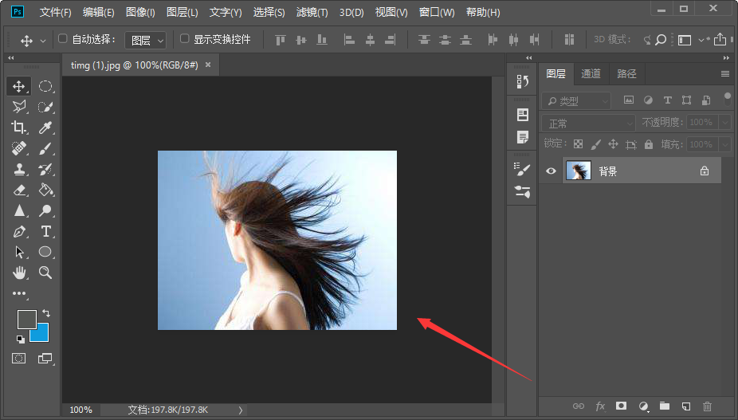Select the History Brush tool
The height and width of the screenshot is (420, 738).
tap(45, 169)
